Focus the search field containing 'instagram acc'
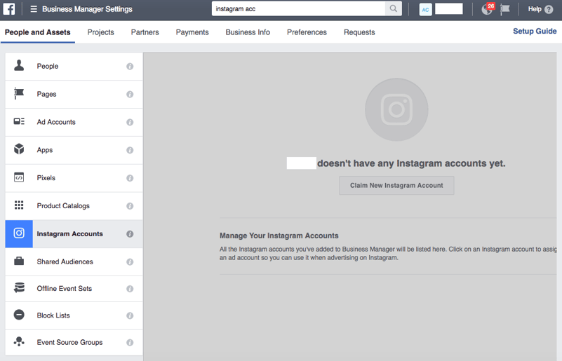 299,8
